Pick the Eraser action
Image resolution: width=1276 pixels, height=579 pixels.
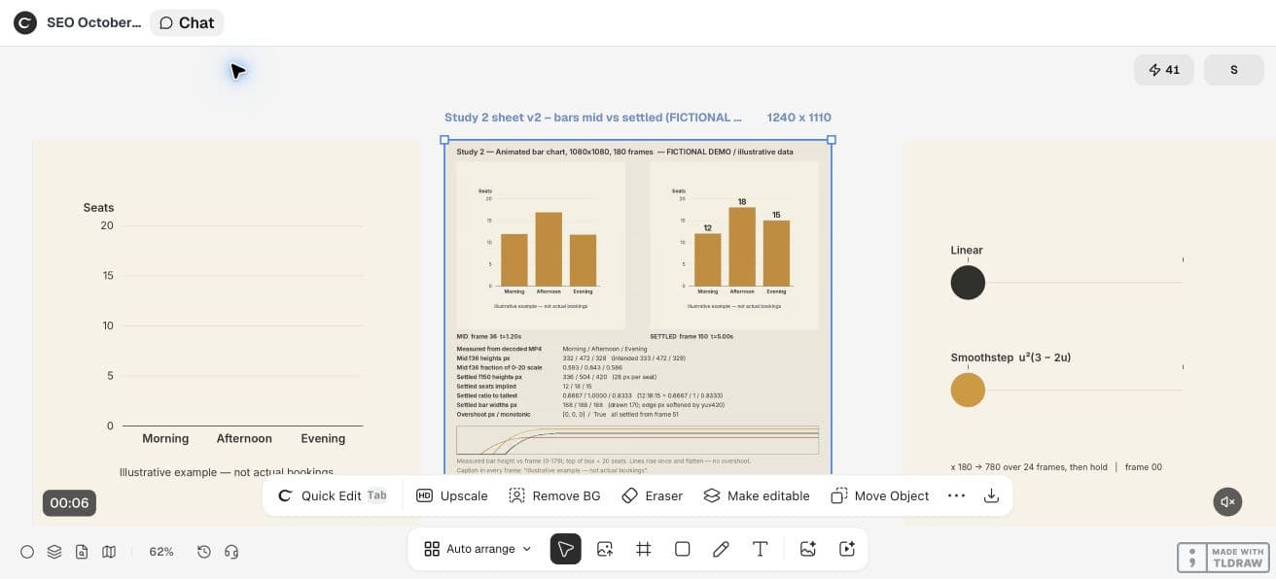coord(653,495)
